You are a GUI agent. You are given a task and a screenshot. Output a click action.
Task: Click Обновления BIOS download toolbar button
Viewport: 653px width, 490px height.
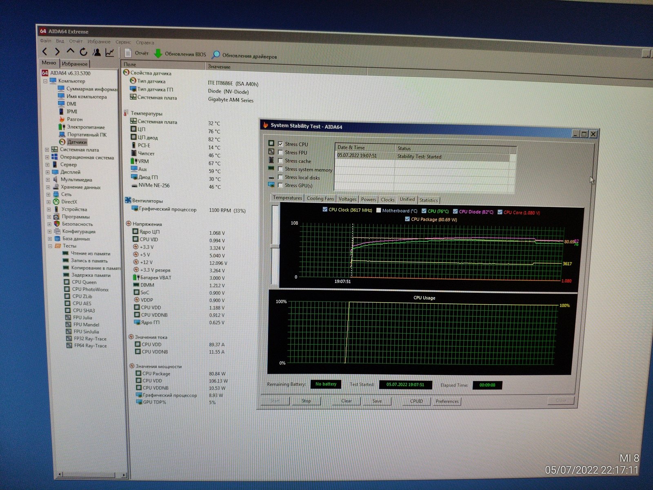180,54
